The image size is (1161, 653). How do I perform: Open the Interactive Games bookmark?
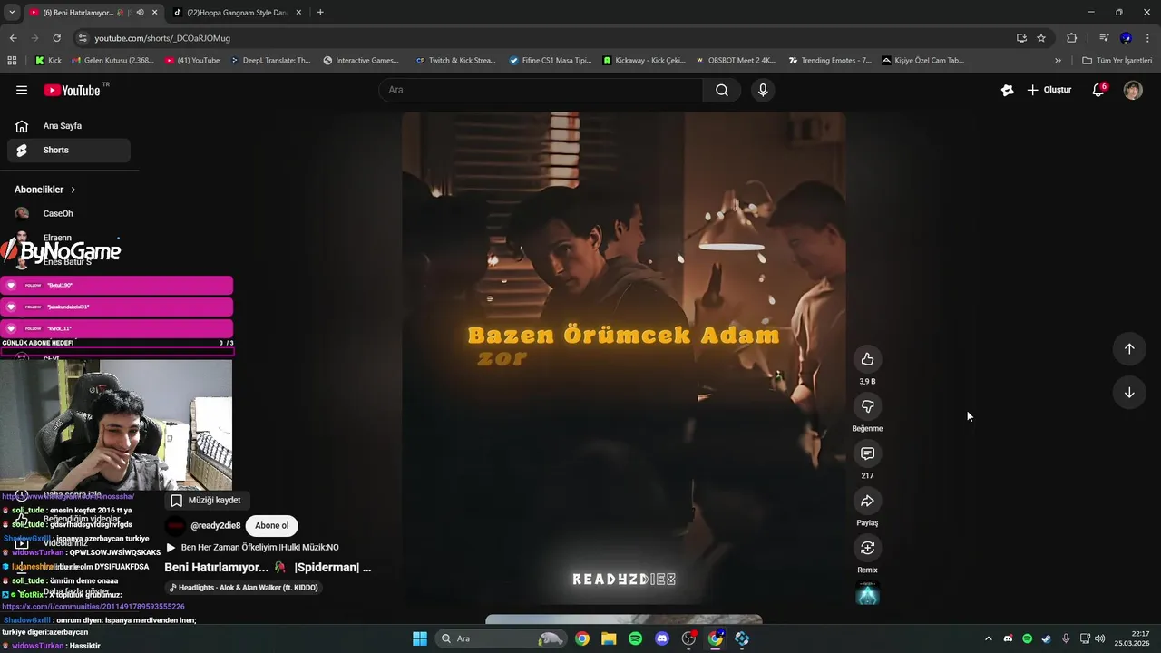click(360, 61)
